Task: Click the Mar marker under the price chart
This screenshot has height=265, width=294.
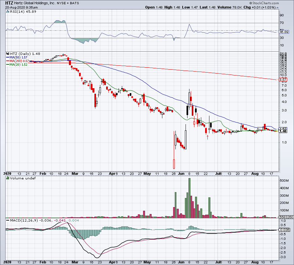Action: pos(75,174)
